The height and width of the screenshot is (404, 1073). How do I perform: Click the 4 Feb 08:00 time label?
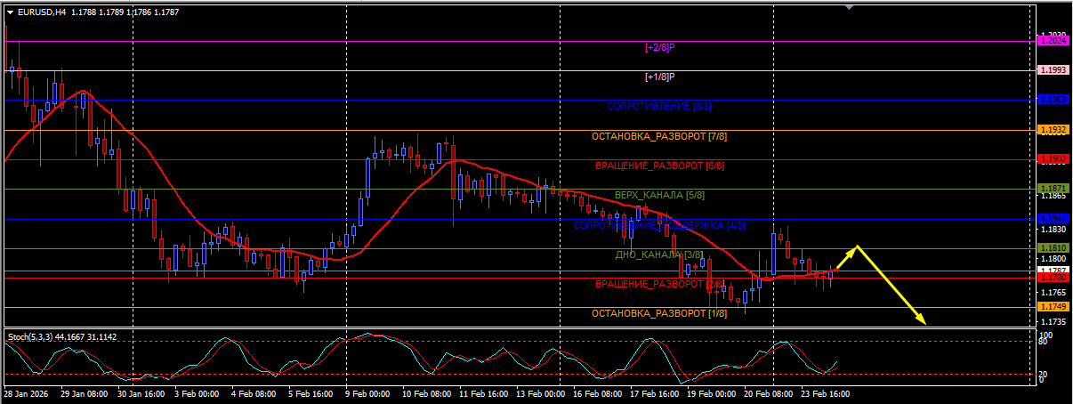tap(254, 392)
